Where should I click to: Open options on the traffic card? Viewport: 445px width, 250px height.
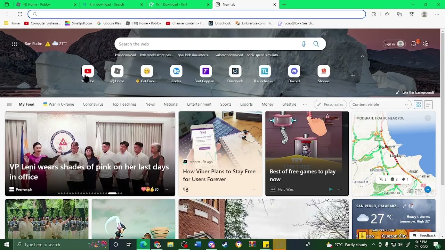(x=428, y=118)
